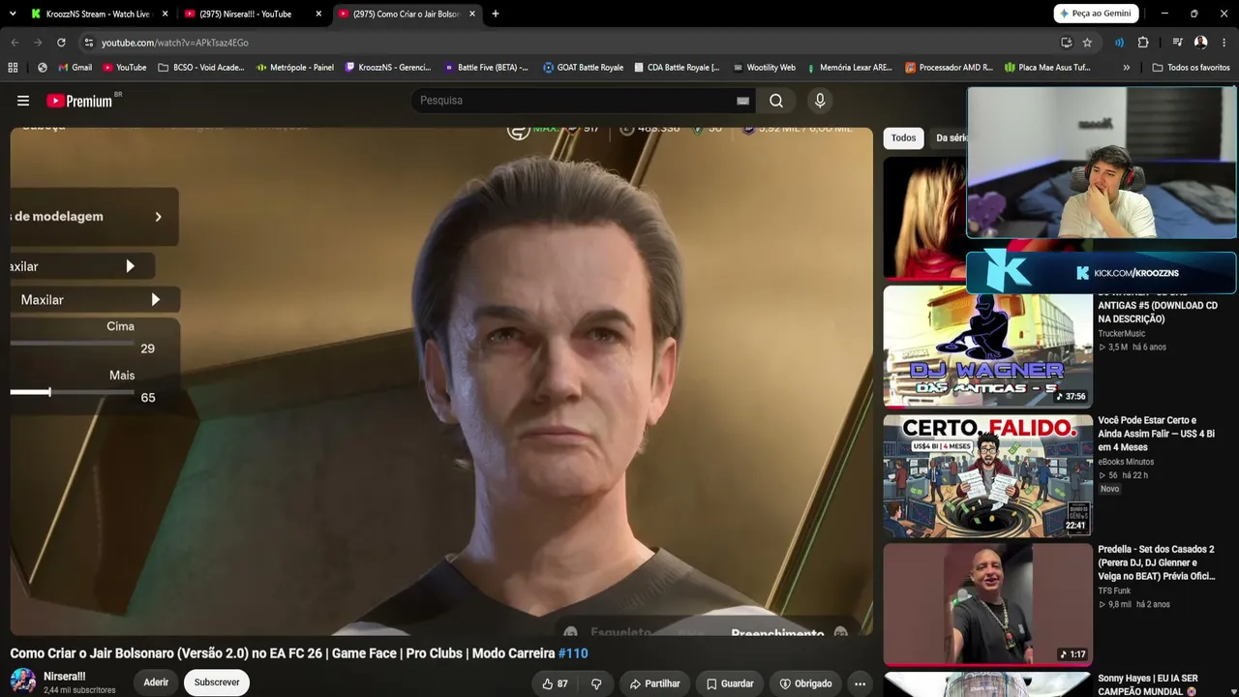
Task: Open Nirsera!!! channel avatar
Action: click(x=23, y=682)
